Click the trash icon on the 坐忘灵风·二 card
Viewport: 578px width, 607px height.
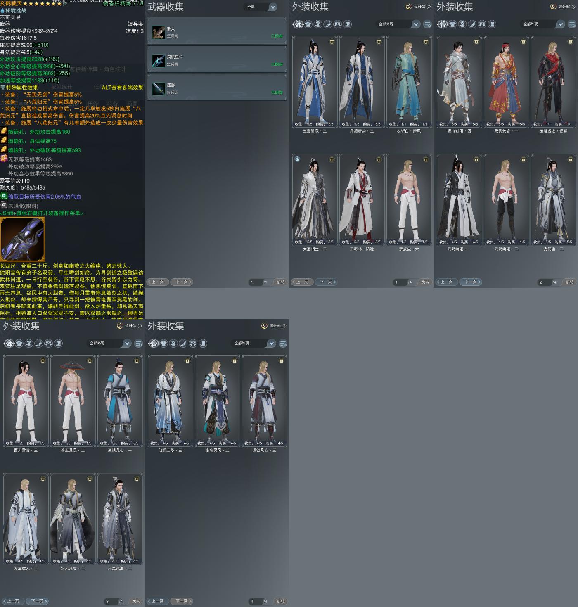pyautogui.click(x=235, y=361)
